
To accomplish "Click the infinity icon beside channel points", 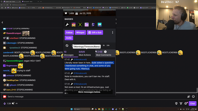I will [17, 104].
